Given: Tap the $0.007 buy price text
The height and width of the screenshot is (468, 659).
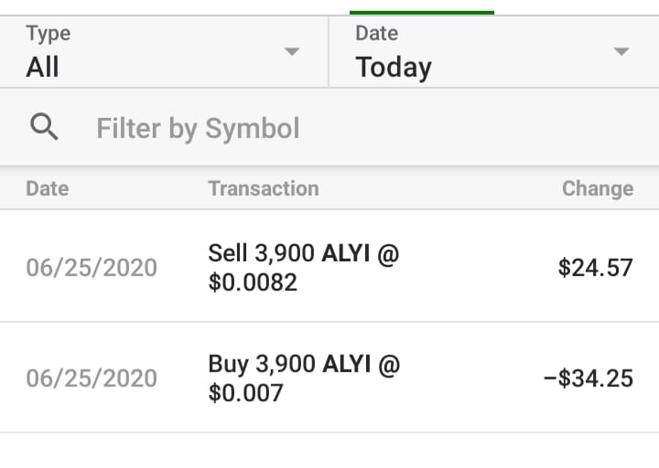Looking at the screenshot, I should 245,394.
